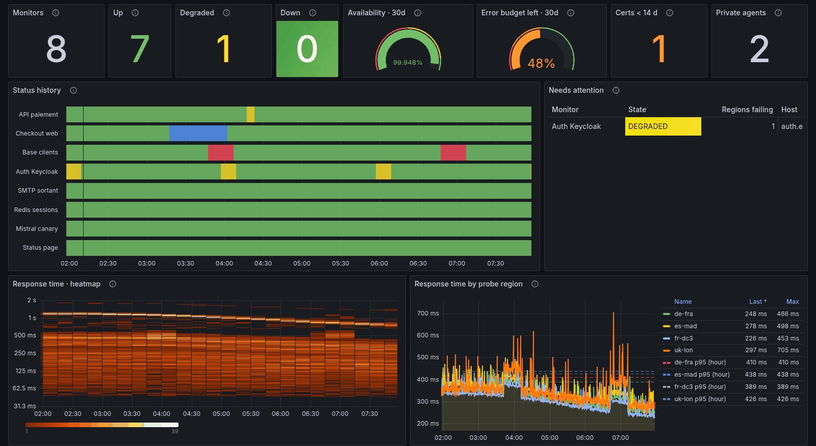Screen dimensions: 816x446
Task: Click the Degraded stat value 1
Action: [223, 49]
